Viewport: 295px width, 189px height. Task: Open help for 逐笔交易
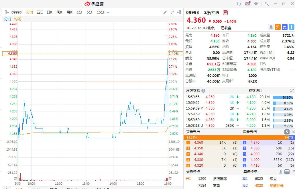click(x=203, y=91)
